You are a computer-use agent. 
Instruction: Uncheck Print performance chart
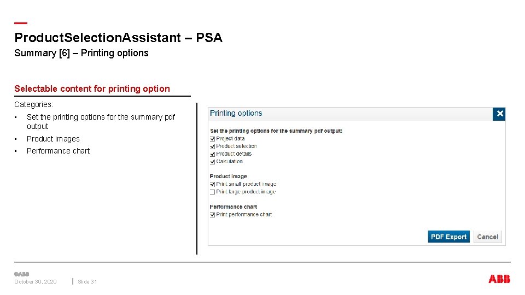(213, 215)
